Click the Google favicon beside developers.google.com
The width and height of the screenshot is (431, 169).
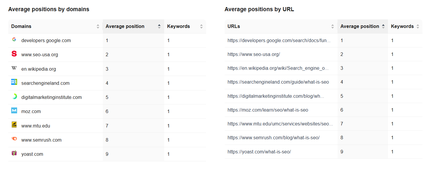click(14, 39)
